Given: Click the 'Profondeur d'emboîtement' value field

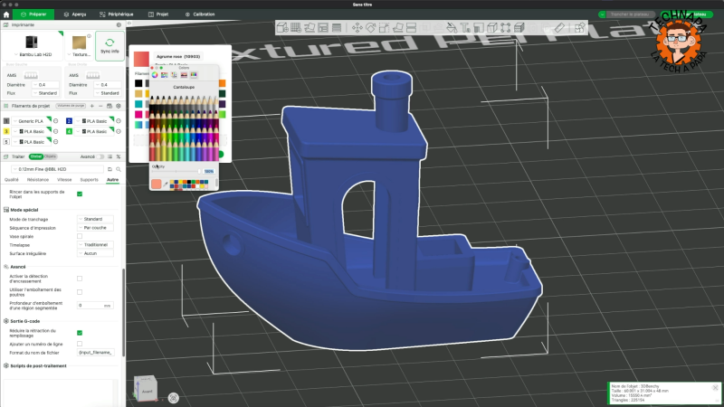Looking at the screenshot, I should click(95, 306).
